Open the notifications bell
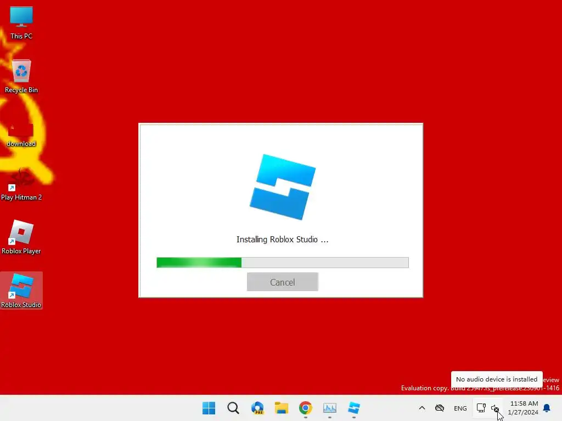562x421 pixels. click(x=547, y=408)
